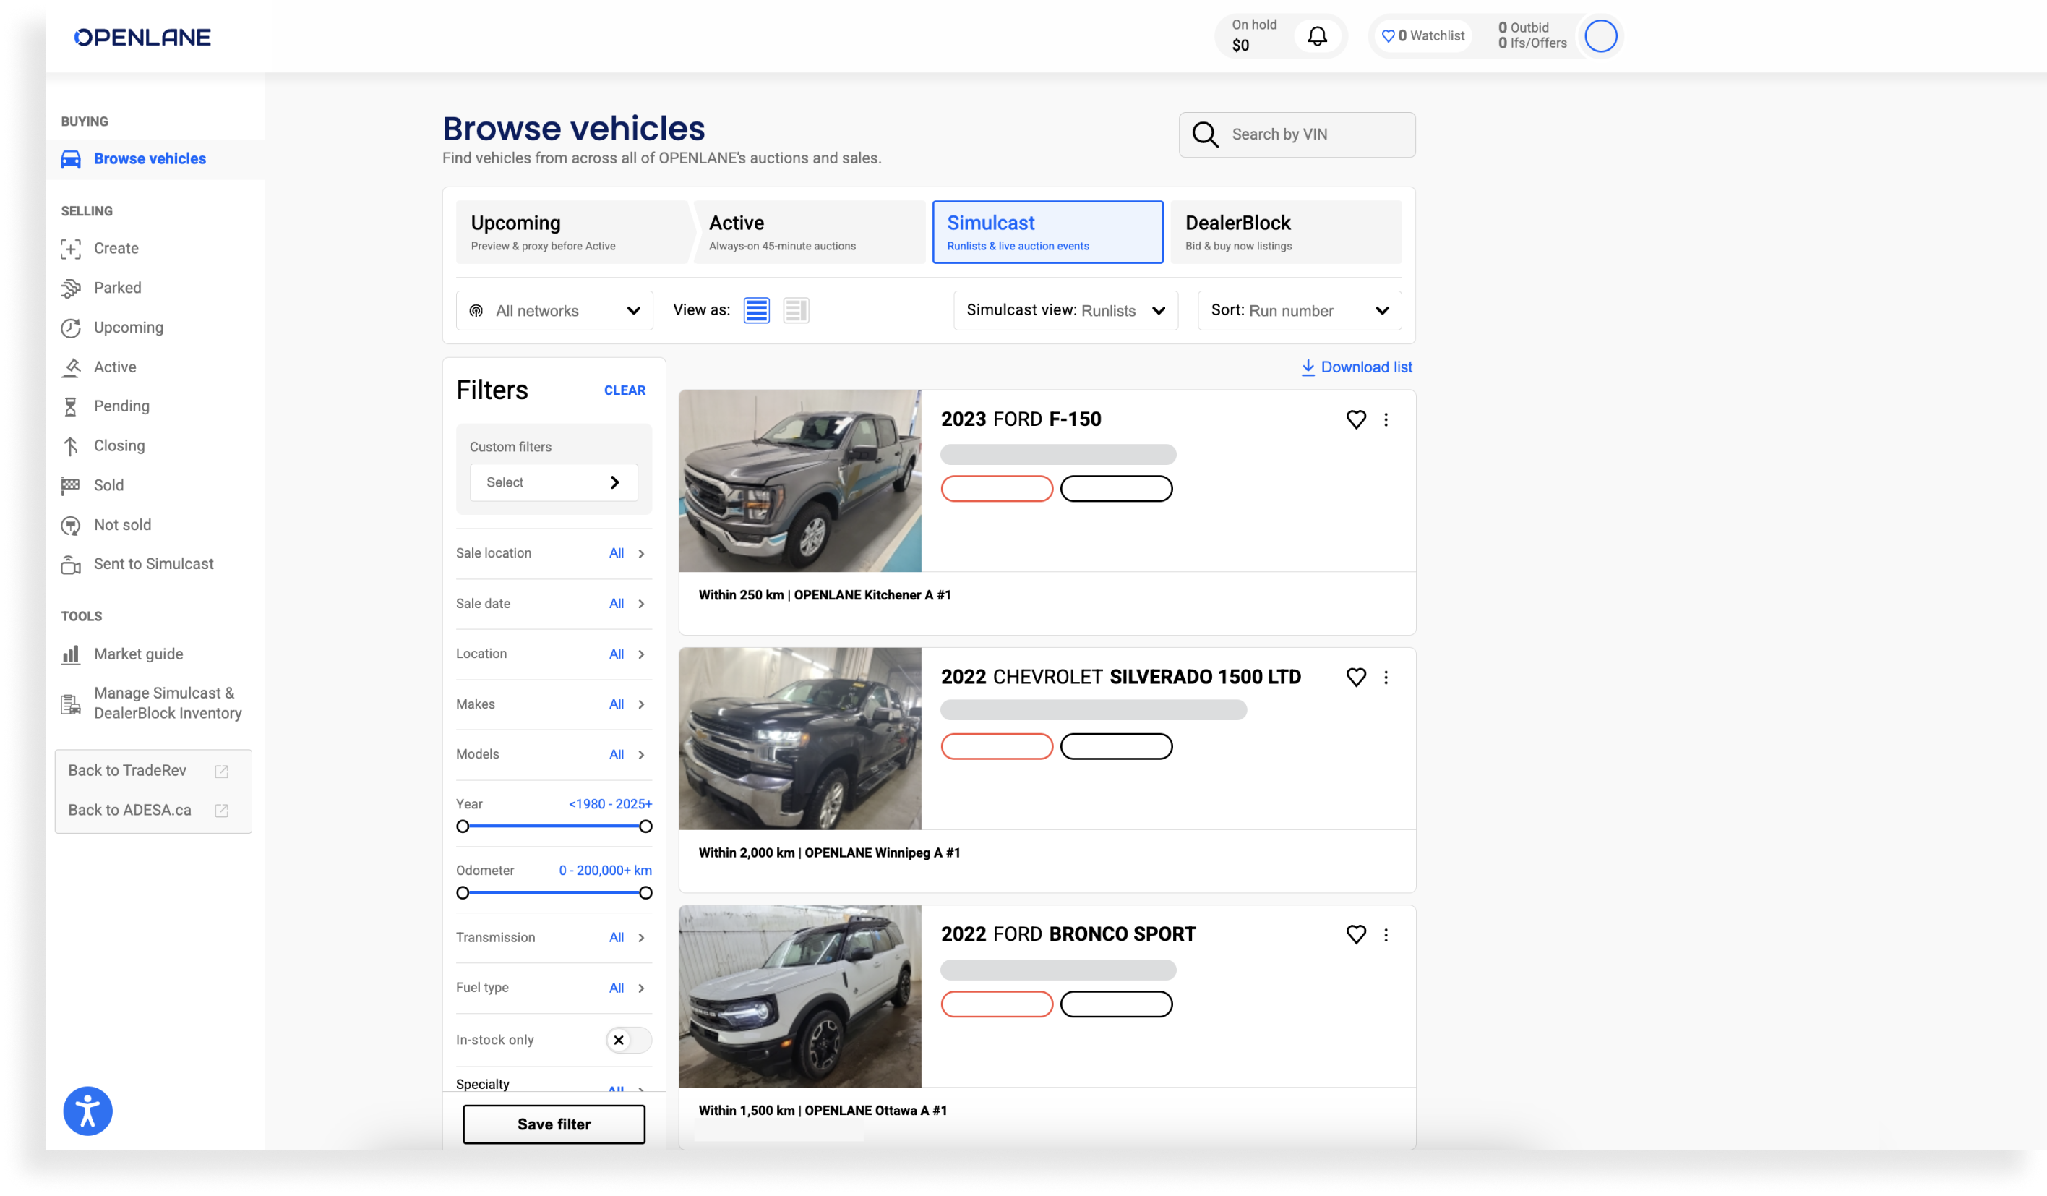The image size is (2047, 1196).
Task: Click the Closing arrow icon
Action: [x=71, y=446]
